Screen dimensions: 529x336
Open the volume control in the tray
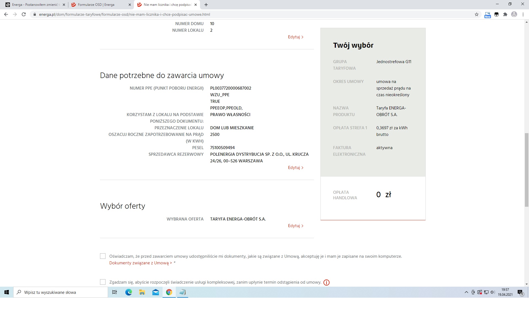click(493, 292)
